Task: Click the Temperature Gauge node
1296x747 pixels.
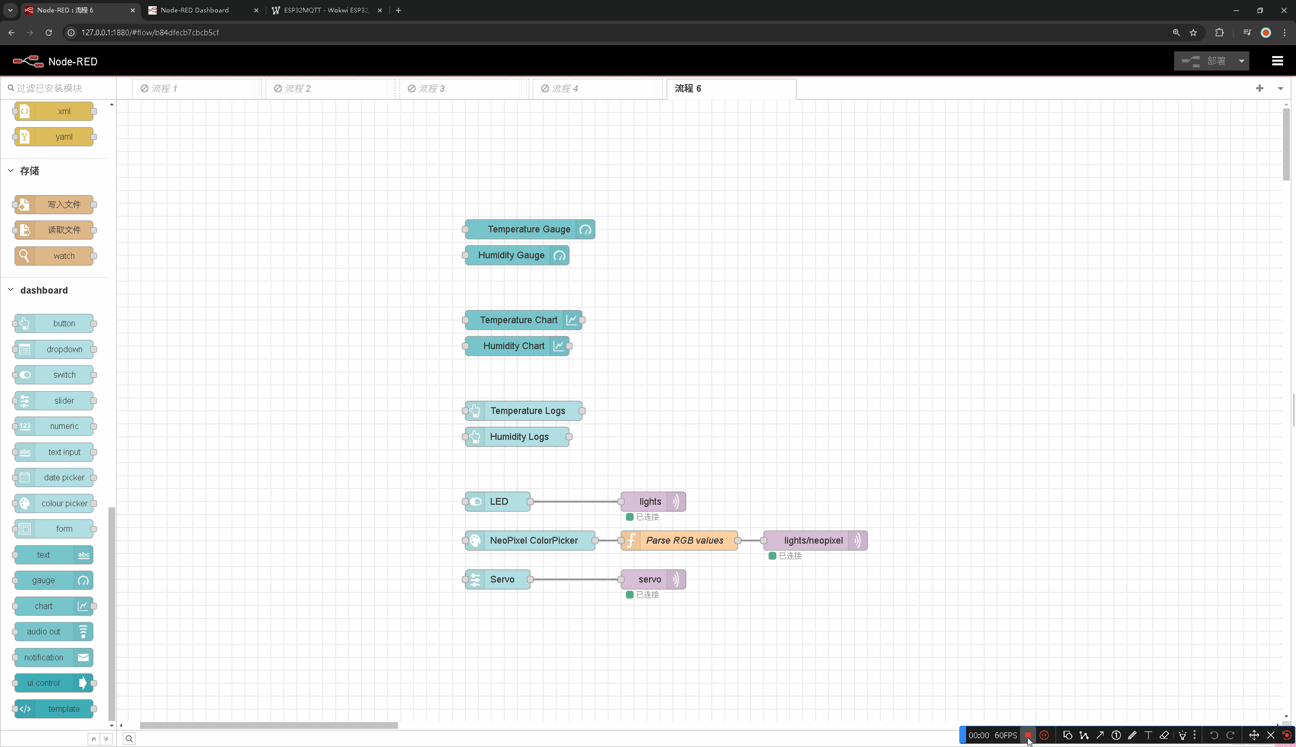Action: [528, 229]
